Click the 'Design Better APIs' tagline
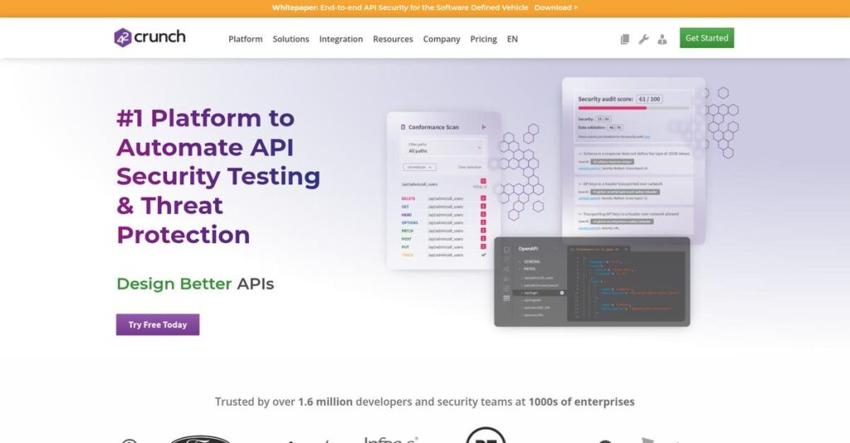 coord(195,284)
